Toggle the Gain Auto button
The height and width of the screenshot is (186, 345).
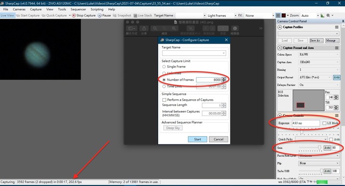click(327, 148)
